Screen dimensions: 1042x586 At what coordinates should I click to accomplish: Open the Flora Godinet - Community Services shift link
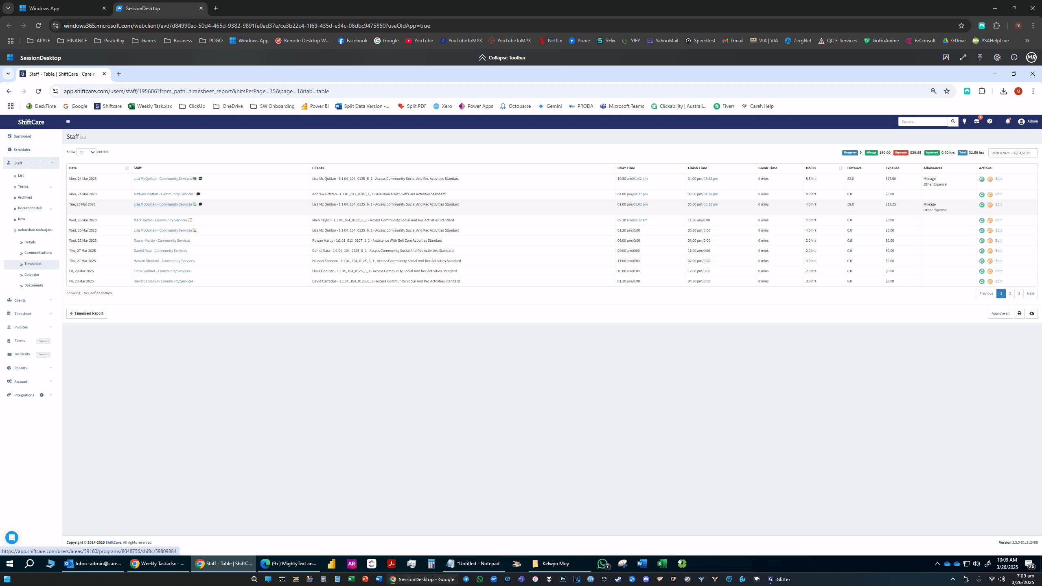click(x=162, y=271)
